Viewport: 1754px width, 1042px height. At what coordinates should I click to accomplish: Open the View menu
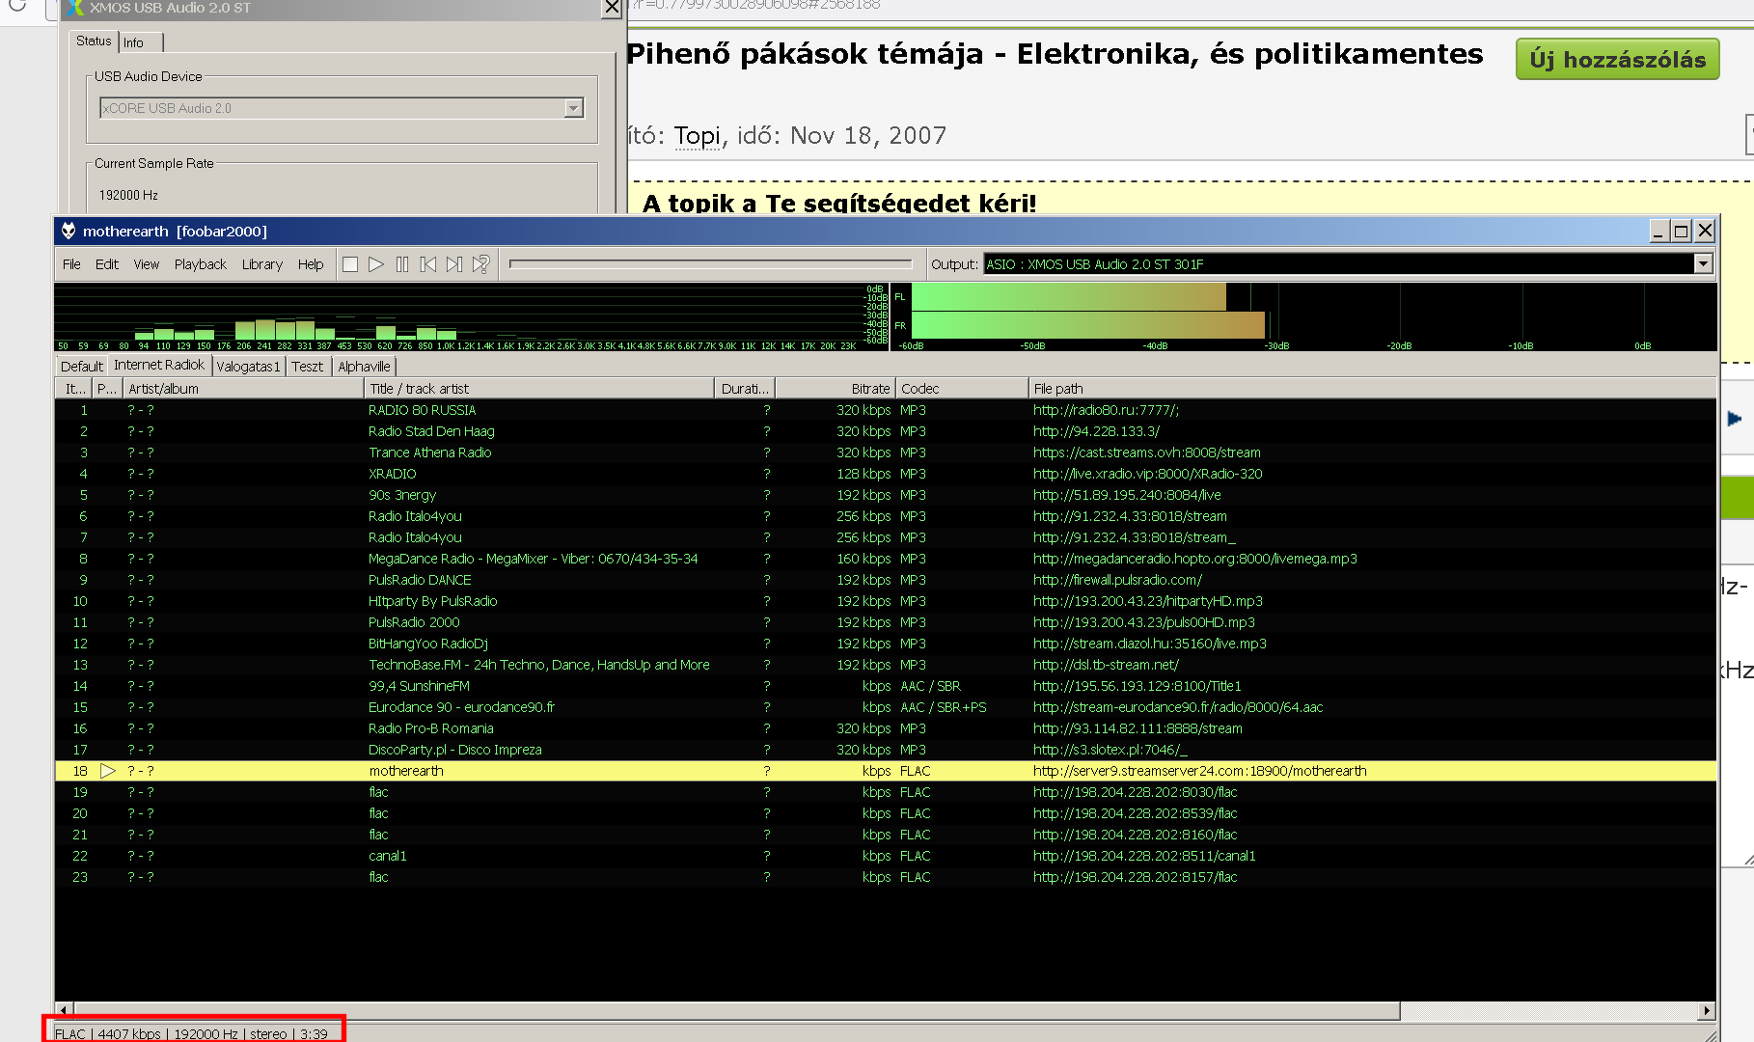tap(147, 264)
